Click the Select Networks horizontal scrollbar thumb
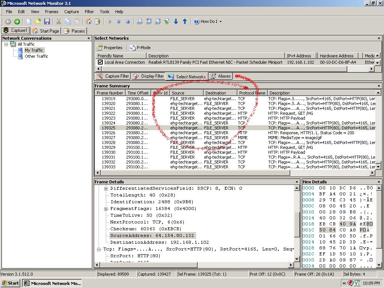 (x=224, y=69)
